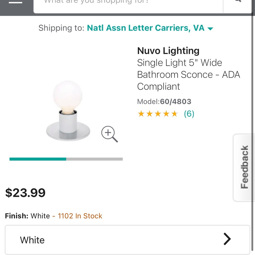The height and width of the screenshot is (255, 255).
Task: Click the image zoom magnifier icon
Action: (x=110, y=134)
